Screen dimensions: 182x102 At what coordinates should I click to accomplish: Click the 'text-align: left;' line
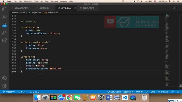pos(37,60)
